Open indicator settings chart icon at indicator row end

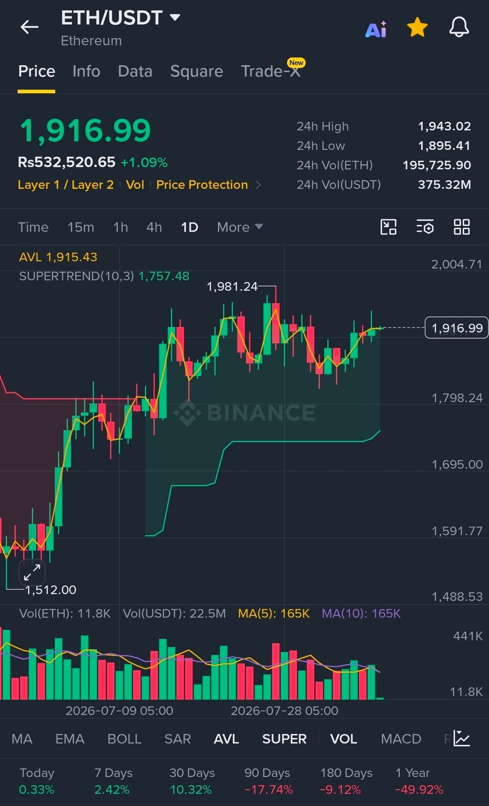(x=462, y=739)
